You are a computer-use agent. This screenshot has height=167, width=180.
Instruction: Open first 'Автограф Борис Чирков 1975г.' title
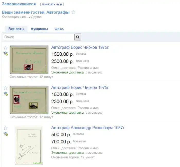(x=80, y=47)
